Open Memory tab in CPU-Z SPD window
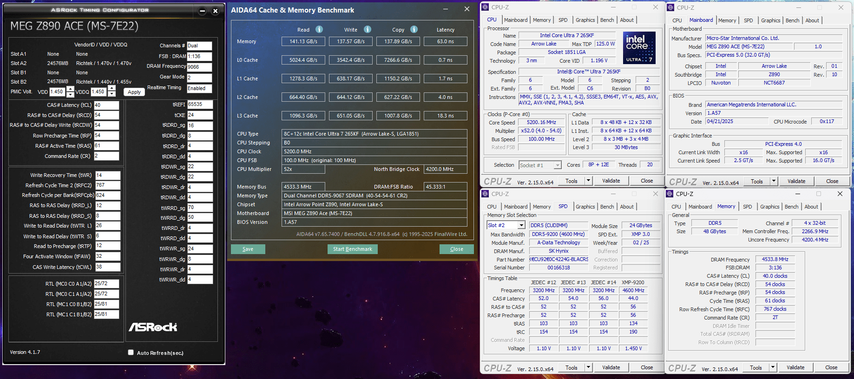 point(542,207)
